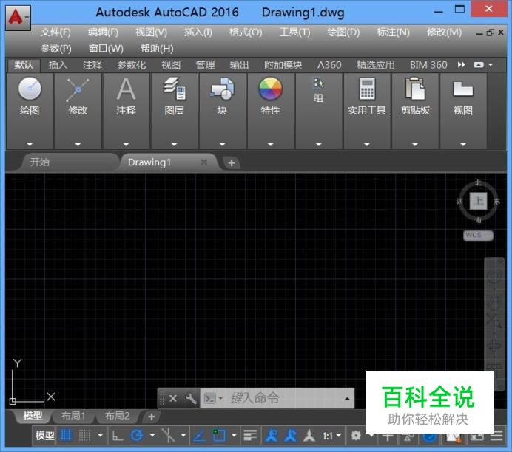
Task: Switch to the 布局1 layout tab
Action: pyautogui.click(x=73, y=416)
